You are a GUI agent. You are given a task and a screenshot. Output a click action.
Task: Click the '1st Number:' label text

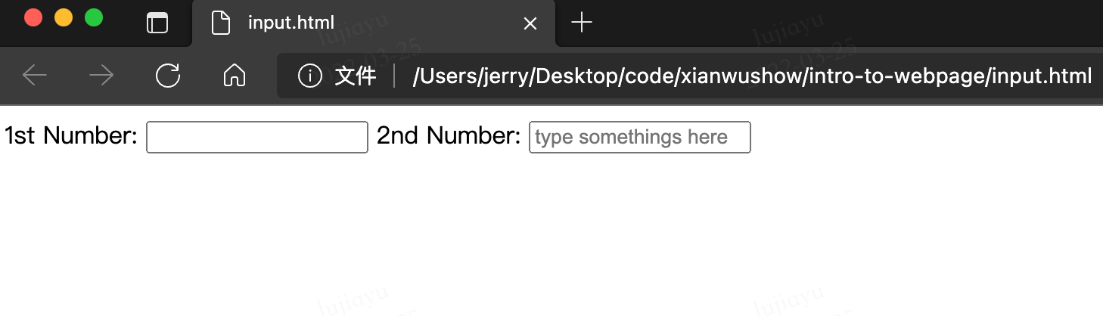(71, 136)
